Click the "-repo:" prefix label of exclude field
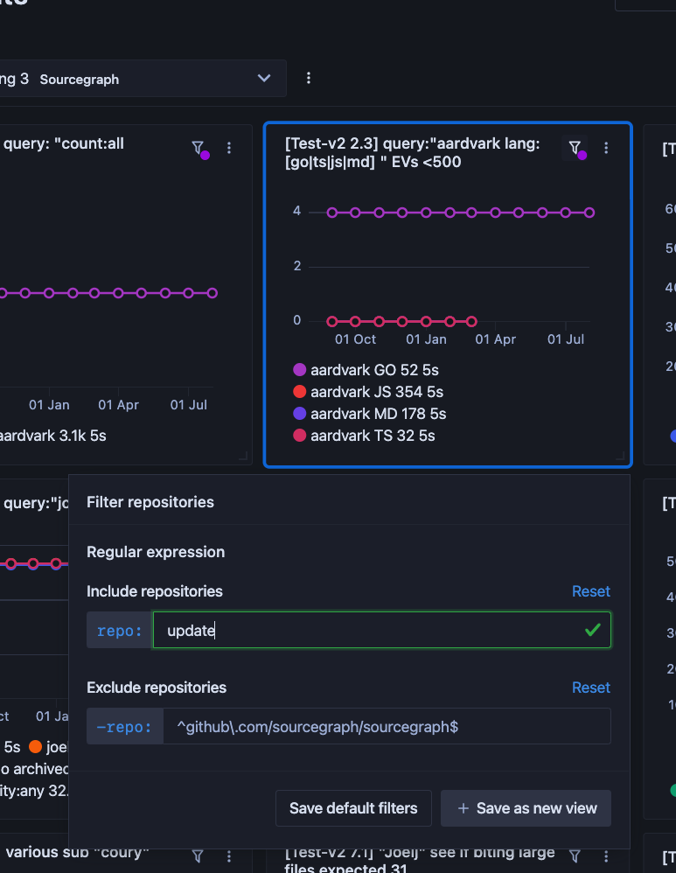The width and height of the screenshot is (676, 873). coord(125,727)
